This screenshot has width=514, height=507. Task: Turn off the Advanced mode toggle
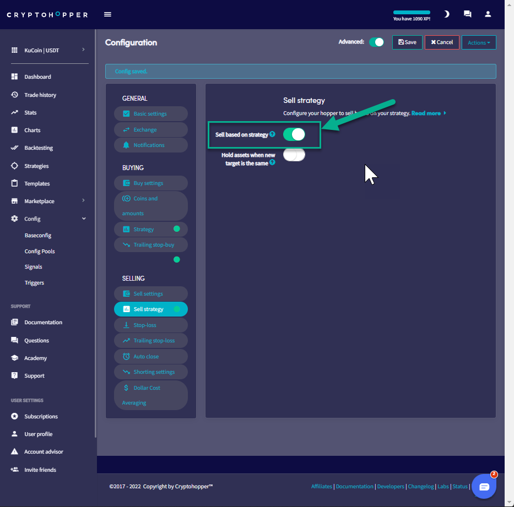pyautogui.click(x=376, y=42)
